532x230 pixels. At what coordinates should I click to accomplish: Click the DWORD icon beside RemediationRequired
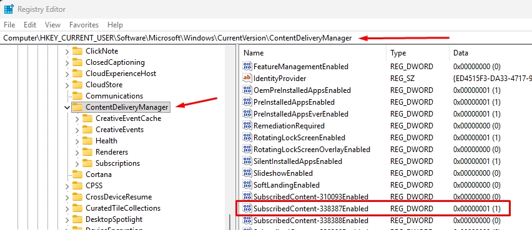tap(247, 126)
